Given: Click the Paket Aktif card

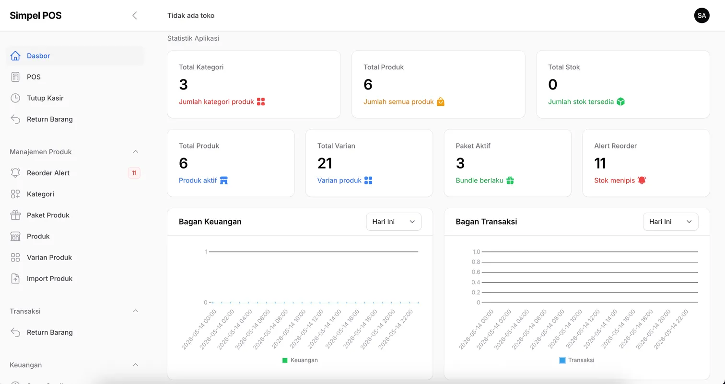Looking at the screenshot, I should click(x=507, y=163).
